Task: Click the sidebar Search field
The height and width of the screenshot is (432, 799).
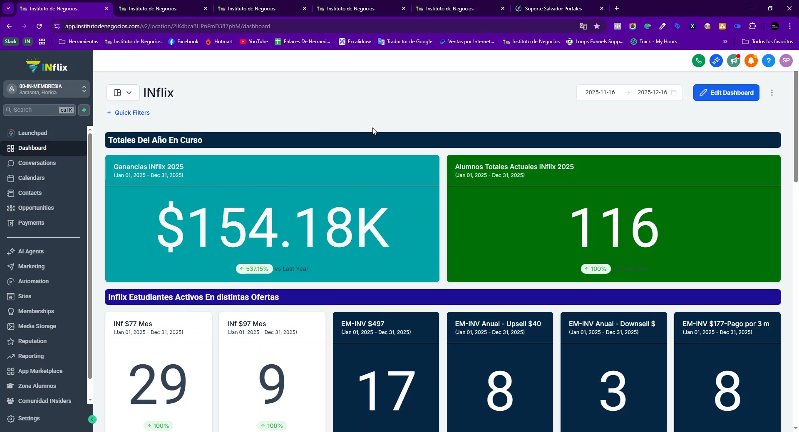Action: pos(40,110)
